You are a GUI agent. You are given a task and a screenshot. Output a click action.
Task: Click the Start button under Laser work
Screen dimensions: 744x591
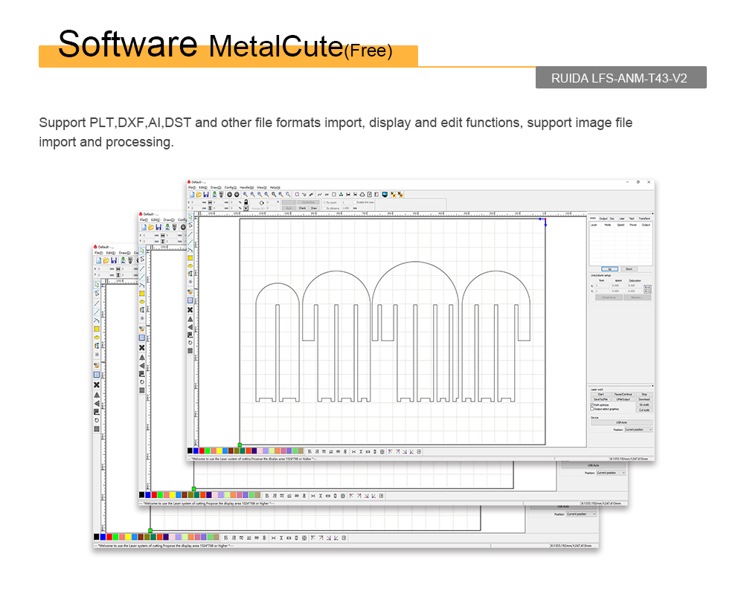tap(600, 394)
